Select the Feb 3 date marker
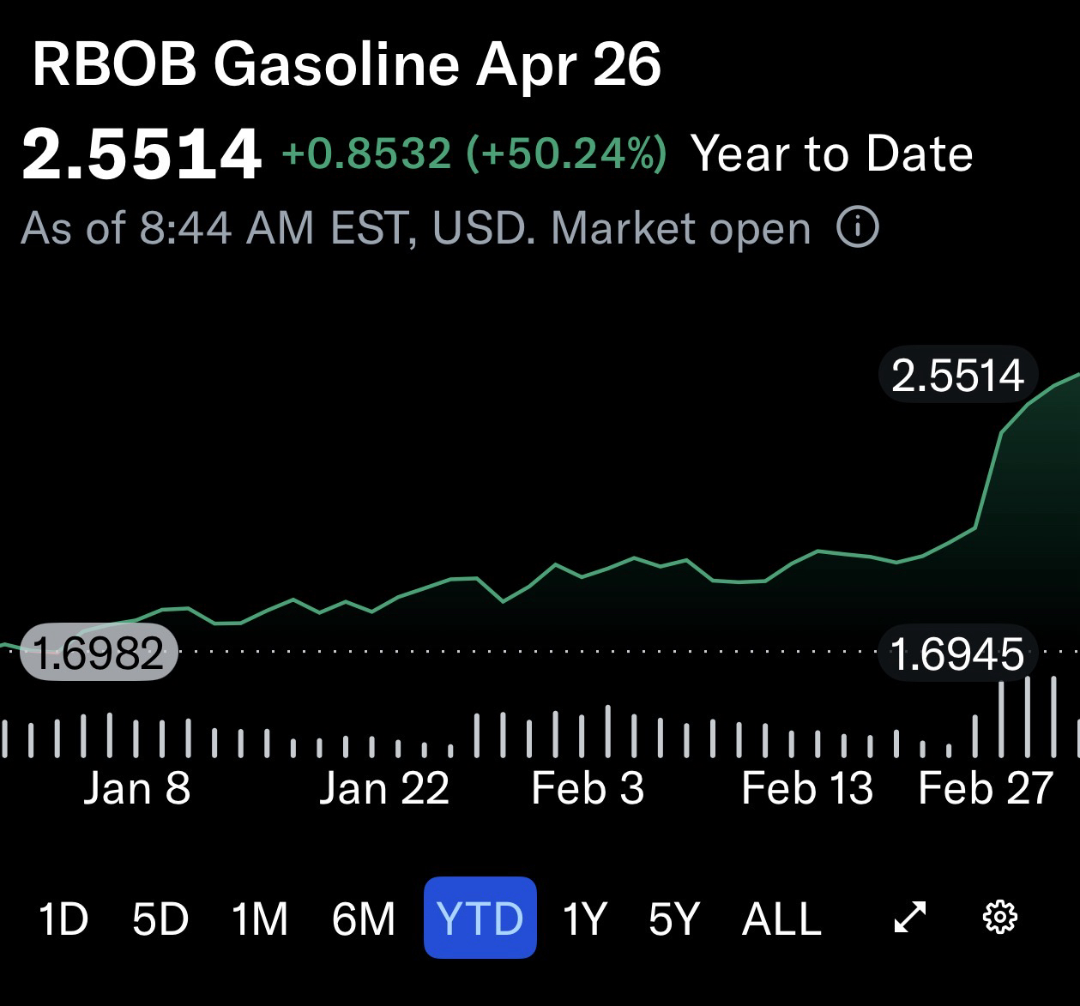This screenshot has width=1080, height=1006. point(588,788)
